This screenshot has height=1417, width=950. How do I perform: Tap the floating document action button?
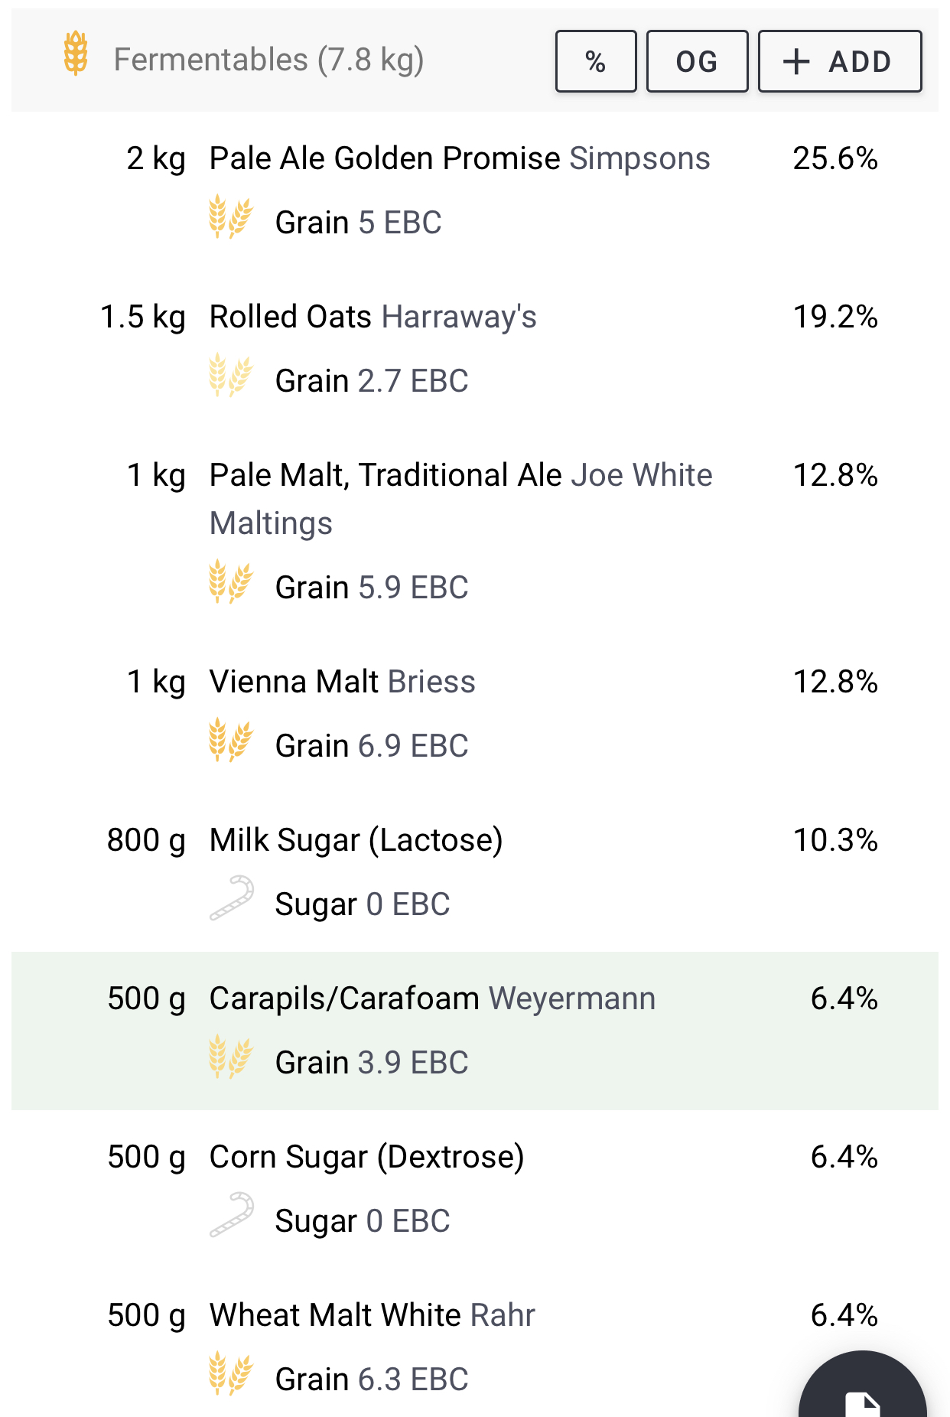click(862, 1385)
